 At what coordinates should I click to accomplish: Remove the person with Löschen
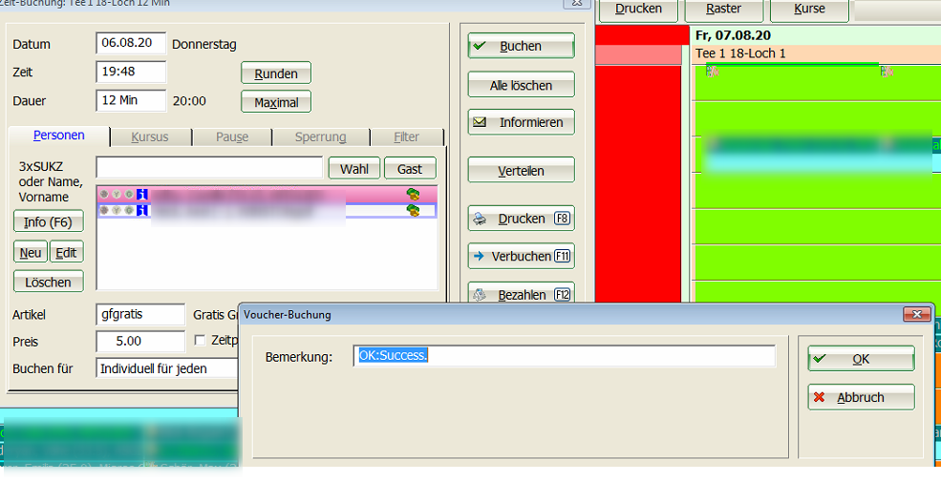coord(48,283)
